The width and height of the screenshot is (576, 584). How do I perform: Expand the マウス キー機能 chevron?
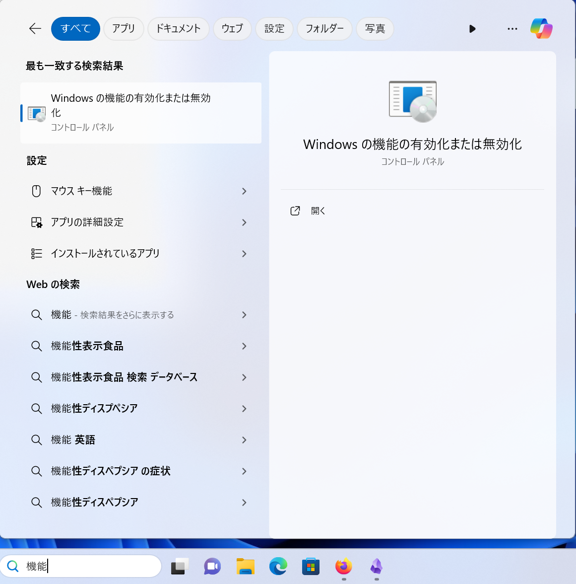click(x=244, y=191)
